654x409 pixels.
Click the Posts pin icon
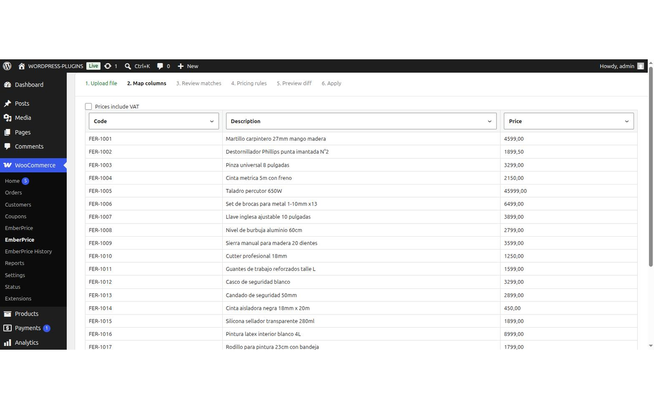(8, 103)
